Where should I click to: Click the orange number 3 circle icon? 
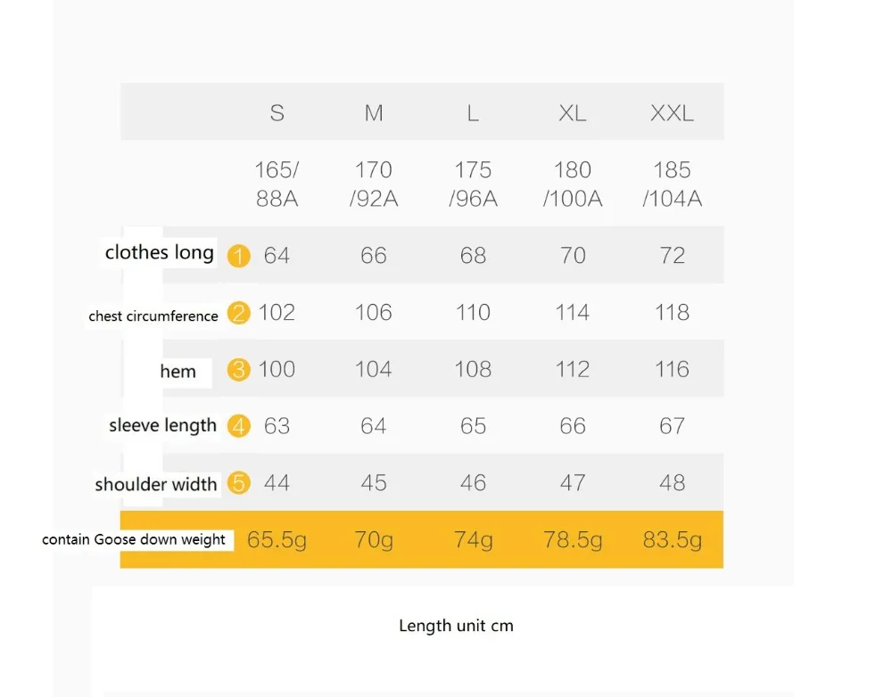[239, 370]
